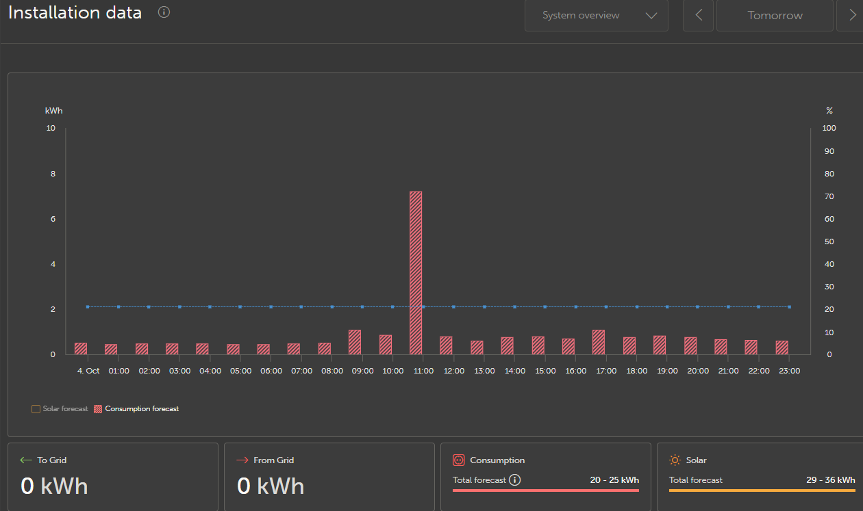Open the consumption Total forecast info icon

coord(515,480)
